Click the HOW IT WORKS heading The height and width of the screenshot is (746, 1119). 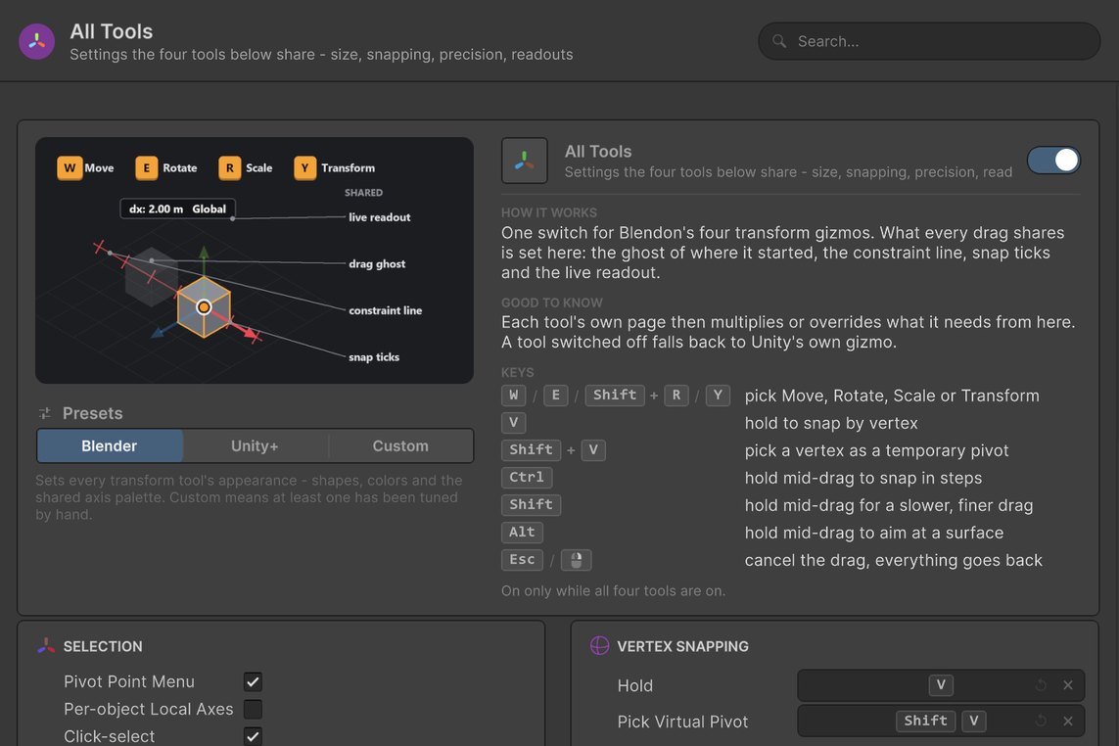pos(549,212)
